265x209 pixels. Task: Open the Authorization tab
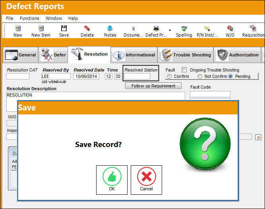[238, 55]
